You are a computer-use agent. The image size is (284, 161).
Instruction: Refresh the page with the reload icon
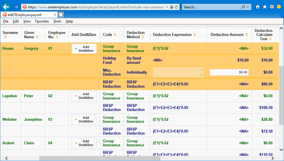(176, 7)
